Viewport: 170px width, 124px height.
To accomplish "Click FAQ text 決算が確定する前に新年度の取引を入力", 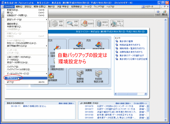I will pyautogui.click(x=117, y=112).
